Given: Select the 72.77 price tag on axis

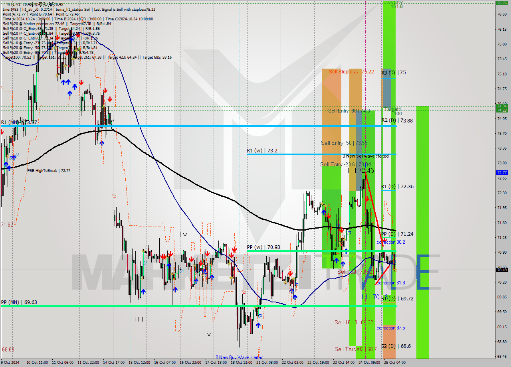Looking at the screenshot, I should 502,173.
